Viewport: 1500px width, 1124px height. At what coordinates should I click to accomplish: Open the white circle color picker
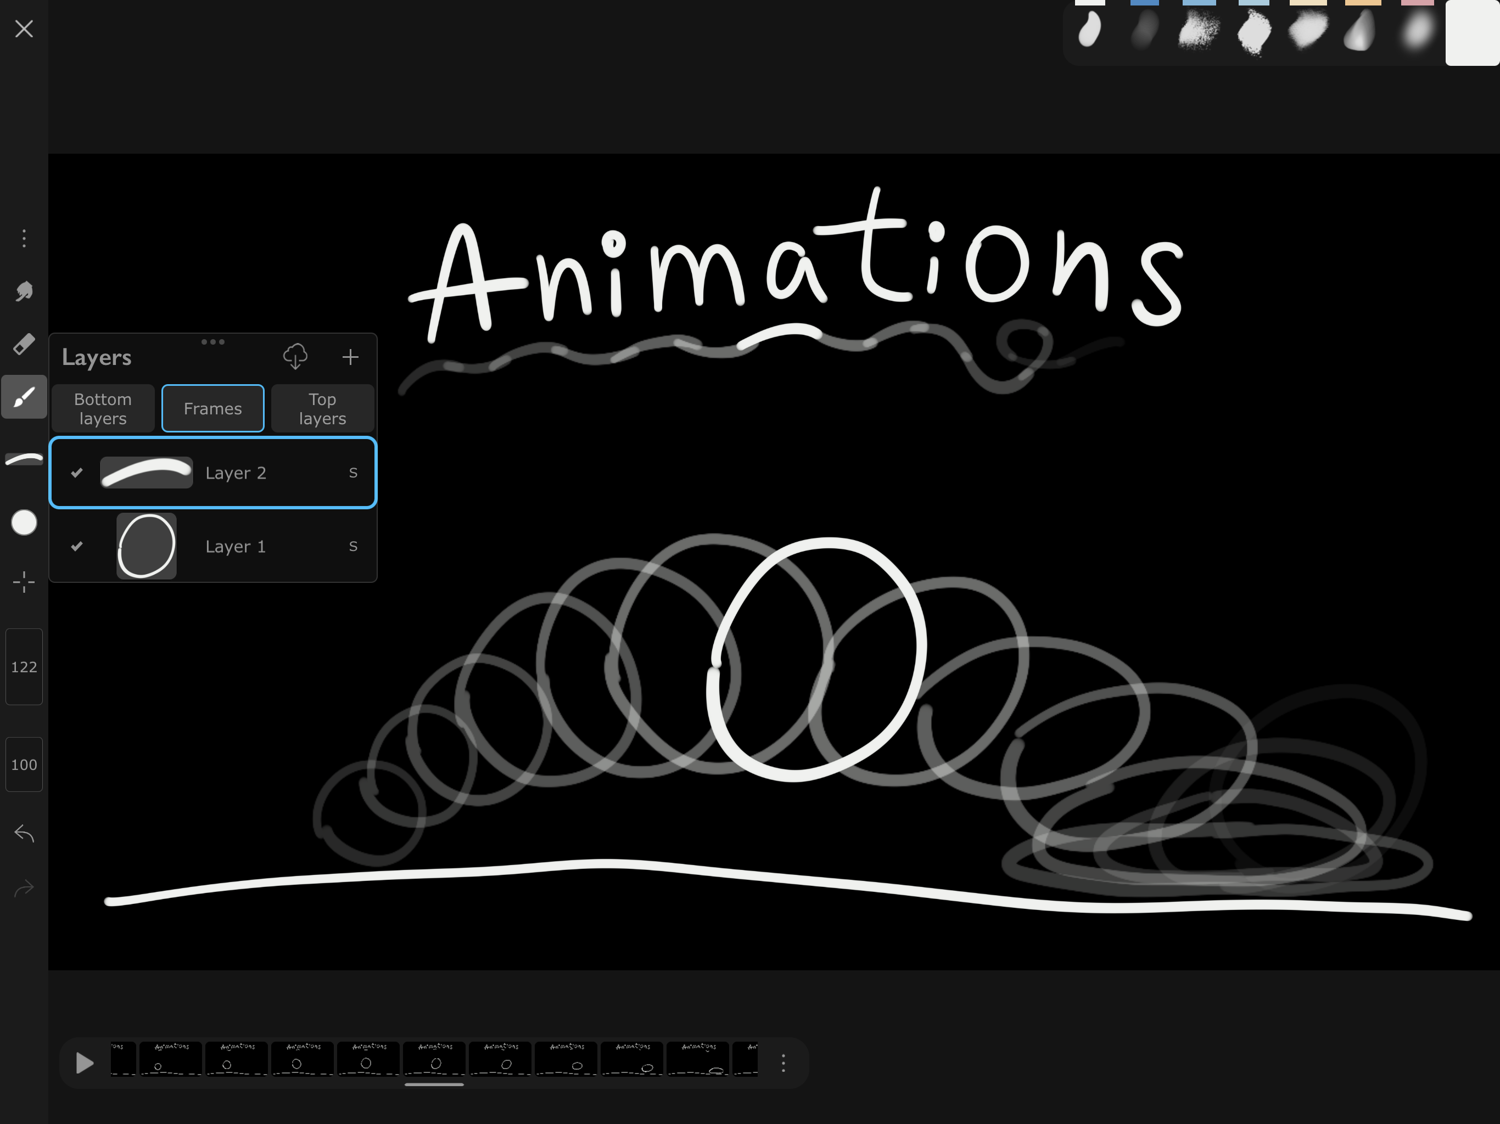pyautogui.click(x=24, y=522)
